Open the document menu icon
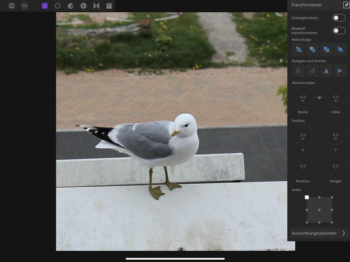The image size is (350, 262). (x=12, y=6)
